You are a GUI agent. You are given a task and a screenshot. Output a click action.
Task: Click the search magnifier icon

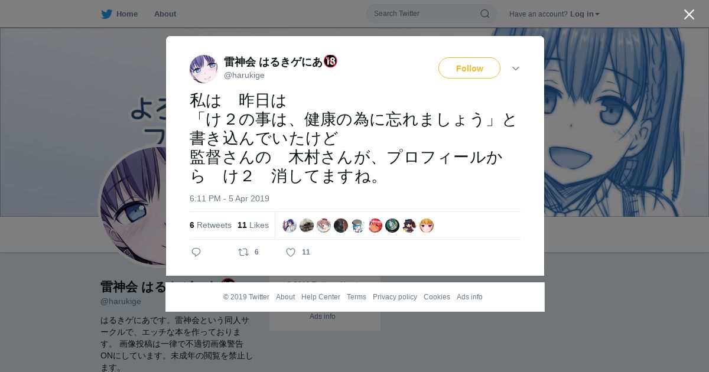(484, 14)
